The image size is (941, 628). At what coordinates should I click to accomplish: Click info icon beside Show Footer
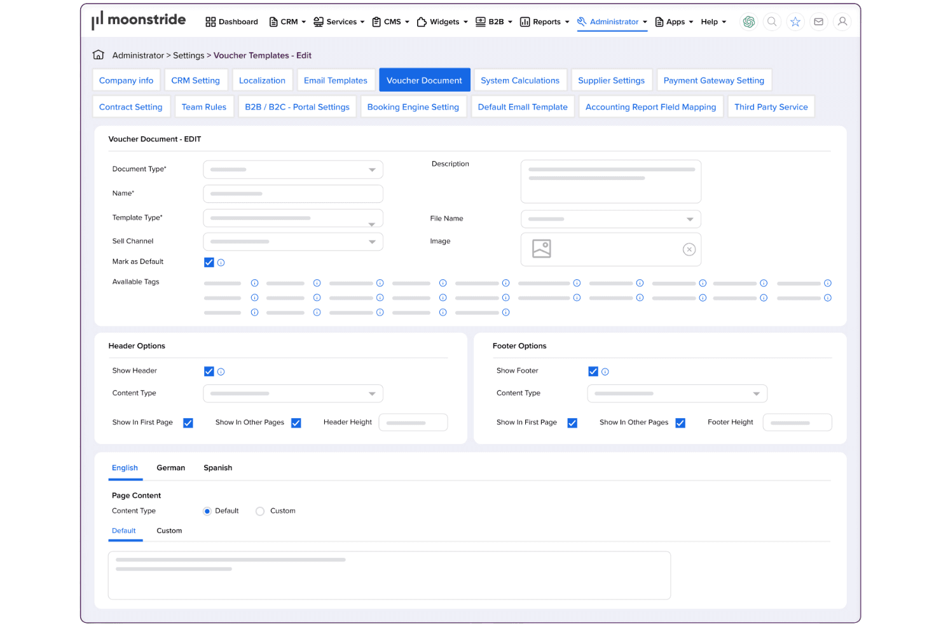[x=605, y=372]
